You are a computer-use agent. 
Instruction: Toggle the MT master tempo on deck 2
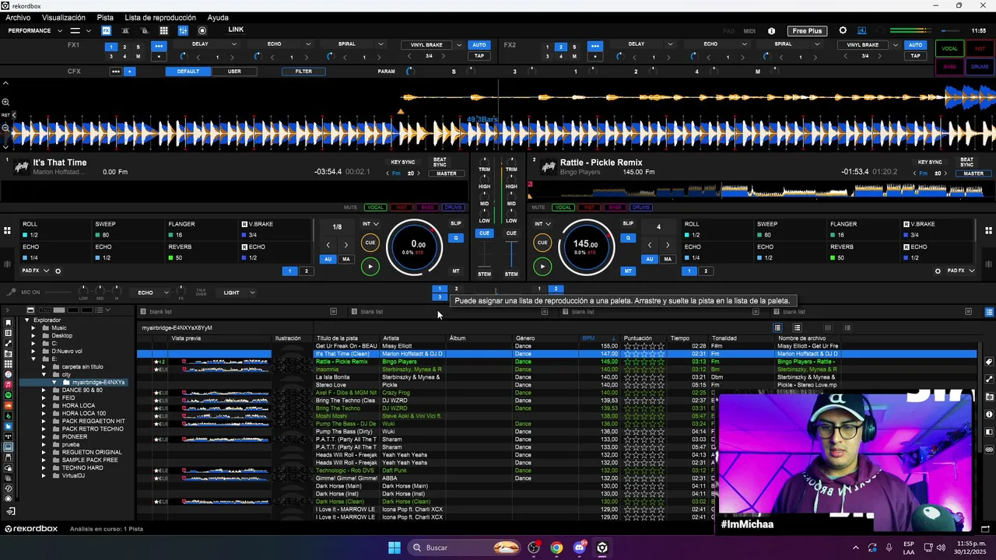coord(628,271)
